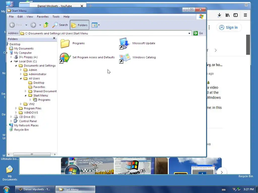Open the Tools menu
Image resolution: width=258 pixels, height=193 pixels.
[56, 17]
